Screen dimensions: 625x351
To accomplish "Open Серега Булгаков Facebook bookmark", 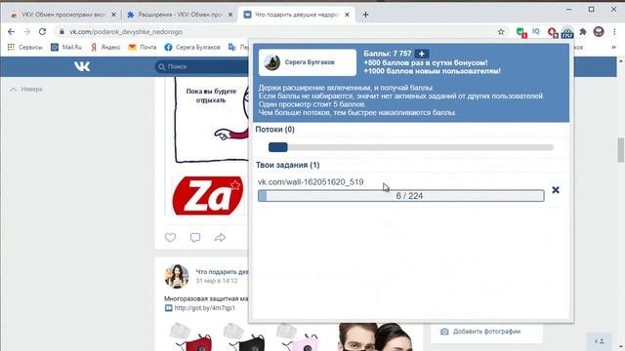I will (192, 47).
